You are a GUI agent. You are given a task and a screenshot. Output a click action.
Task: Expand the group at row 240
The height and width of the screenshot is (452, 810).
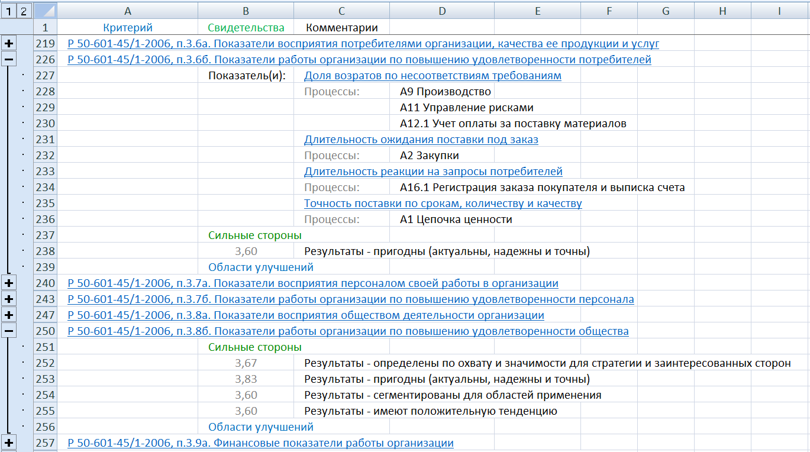[9, 283]
